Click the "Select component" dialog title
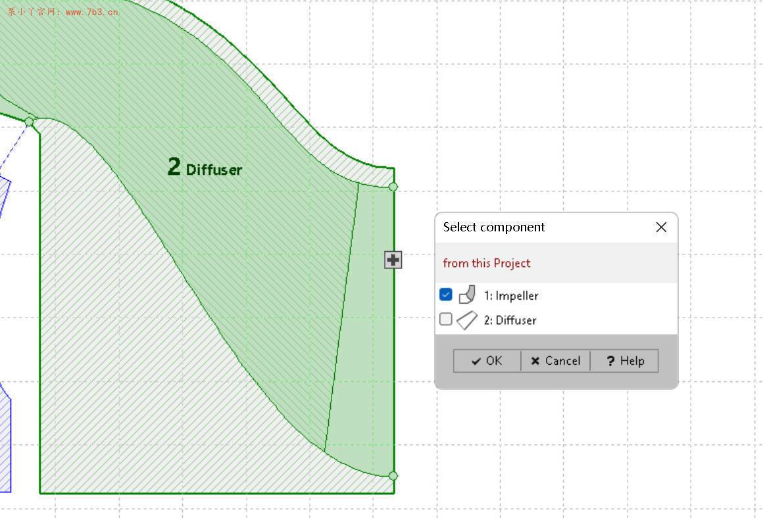 tap(494, 227)
